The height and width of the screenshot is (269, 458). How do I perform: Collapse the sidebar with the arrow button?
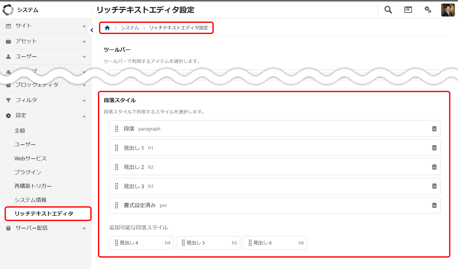pyautogui.click(x=92, y=30)
